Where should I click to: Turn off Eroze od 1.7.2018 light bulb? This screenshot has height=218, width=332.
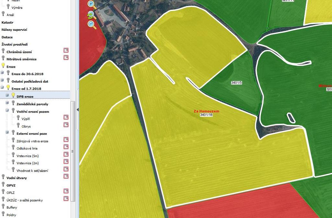point(8,87)
